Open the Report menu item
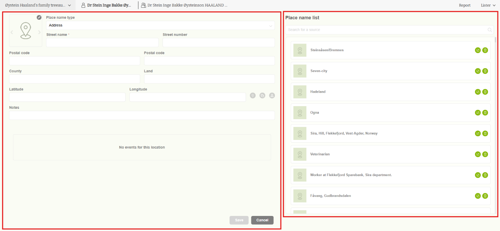This screenshot has width=500, height=231. tap(464, 5)
